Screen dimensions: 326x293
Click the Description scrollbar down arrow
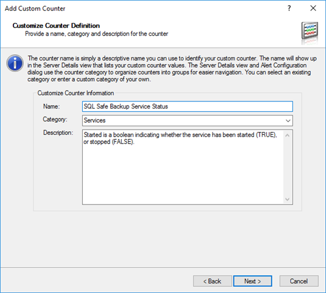click(288, 199)
